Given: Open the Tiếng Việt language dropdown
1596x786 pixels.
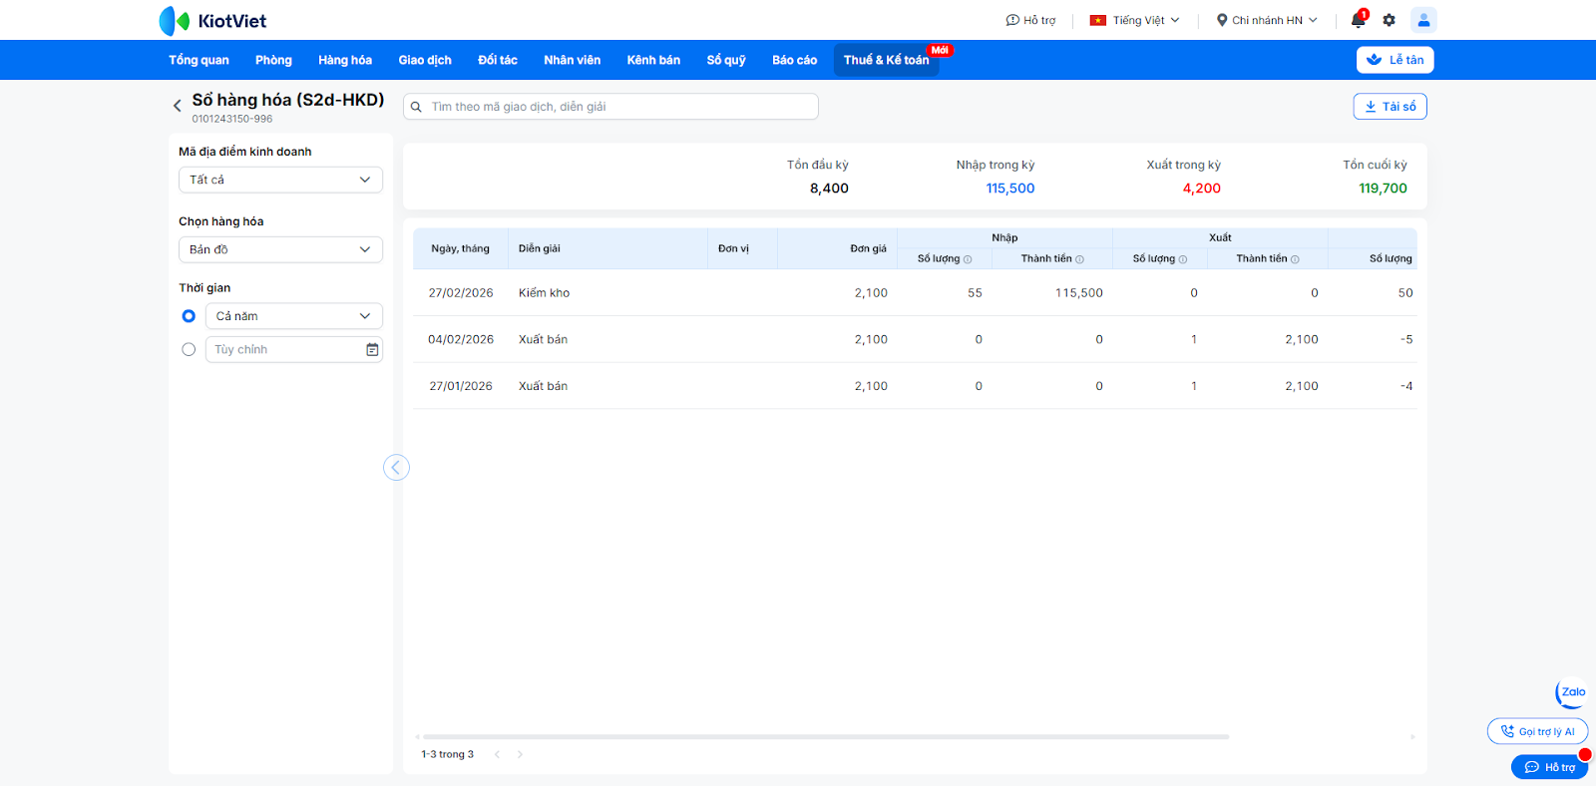Looking at the screenshot, I should coord(1135,20).
